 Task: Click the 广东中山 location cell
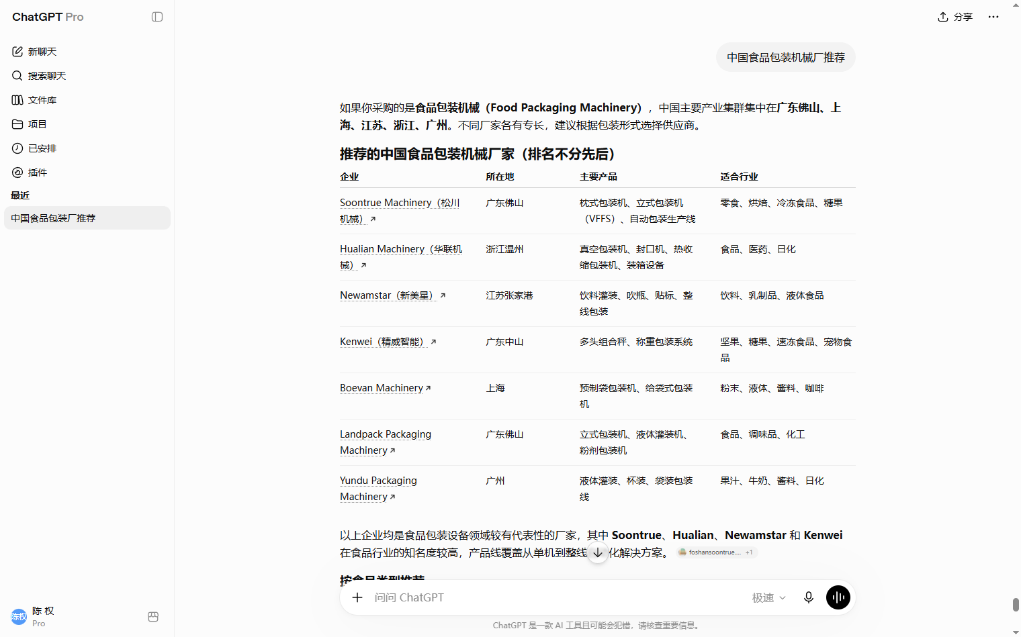click(505, 342)
